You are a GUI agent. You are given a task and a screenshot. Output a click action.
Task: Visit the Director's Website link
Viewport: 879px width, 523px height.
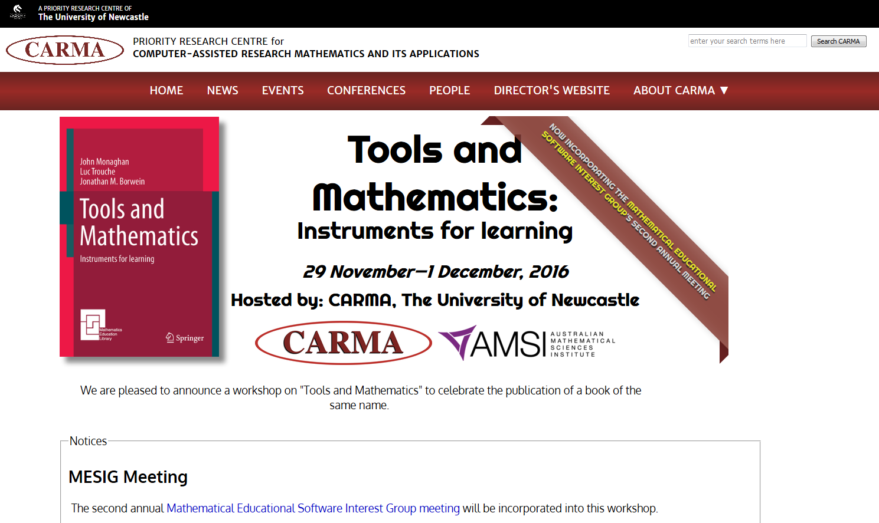(551, 90)
